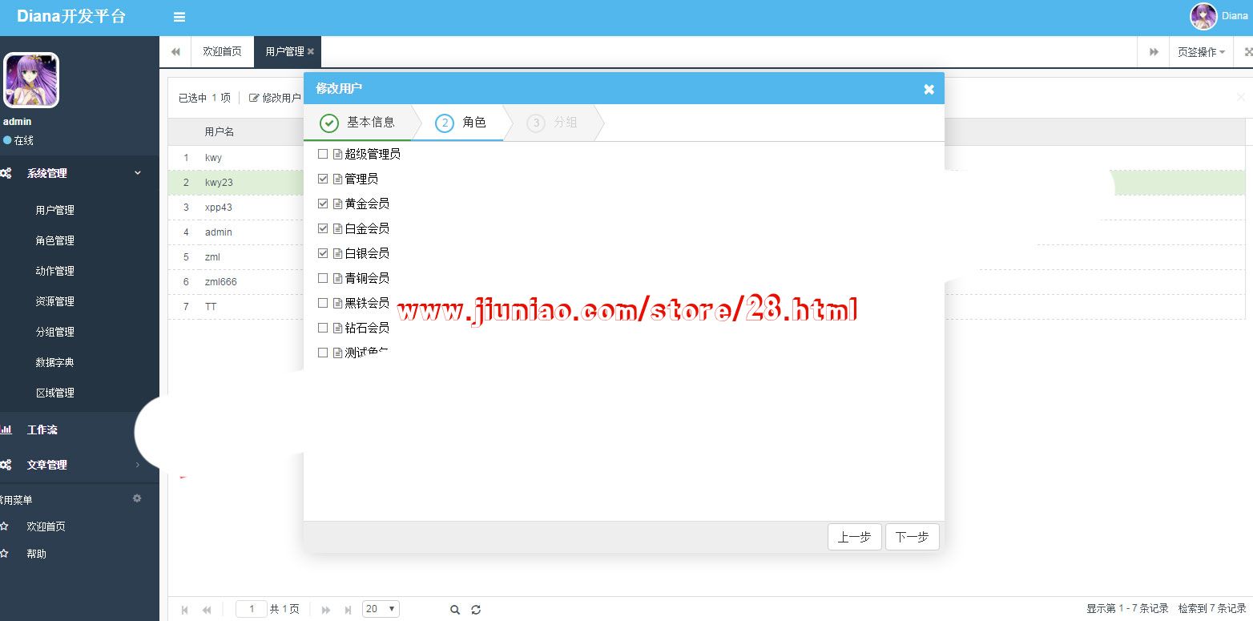Click the 上一步 button
1253x621 pixels.
click(x=854, y=537)
